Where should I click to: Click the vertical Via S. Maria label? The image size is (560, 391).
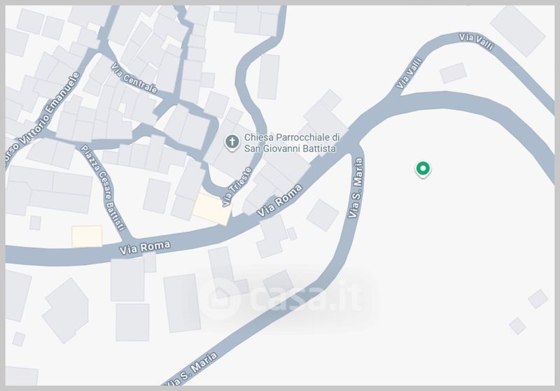pyautogui.click(x=356, y=188)
